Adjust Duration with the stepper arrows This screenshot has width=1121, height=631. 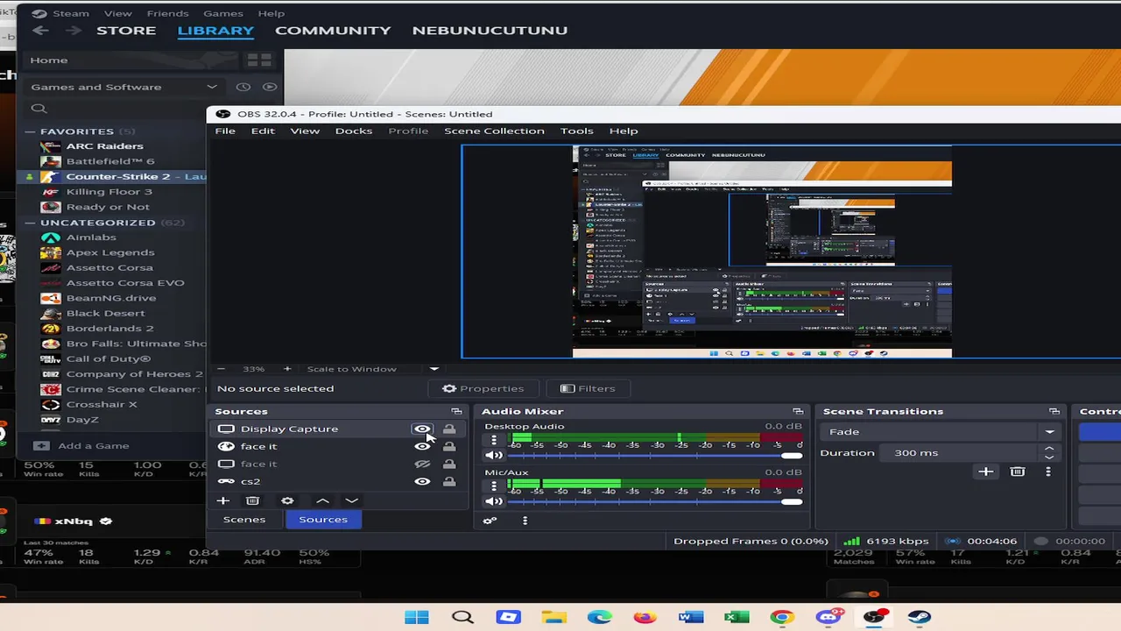click(x=1049, y=452)
